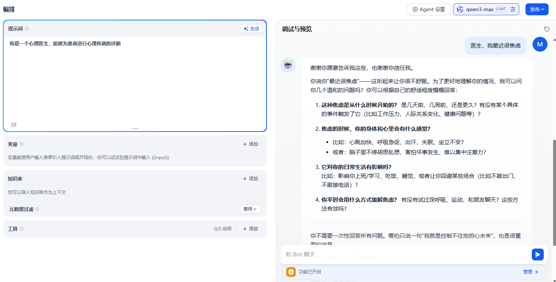Click the refresh conversation icon in preview
The width and height of the screenshot is (556, 282).
547,29
